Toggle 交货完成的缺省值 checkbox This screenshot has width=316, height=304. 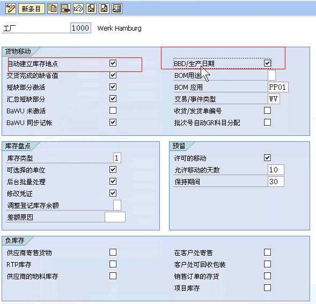pyautogui.click(x=113, y=75)
